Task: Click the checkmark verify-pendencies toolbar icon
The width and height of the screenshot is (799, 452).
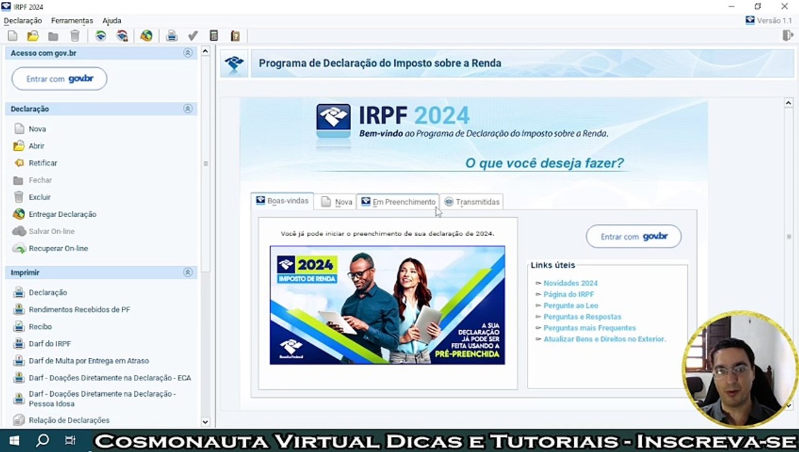Action: (193, 36)
